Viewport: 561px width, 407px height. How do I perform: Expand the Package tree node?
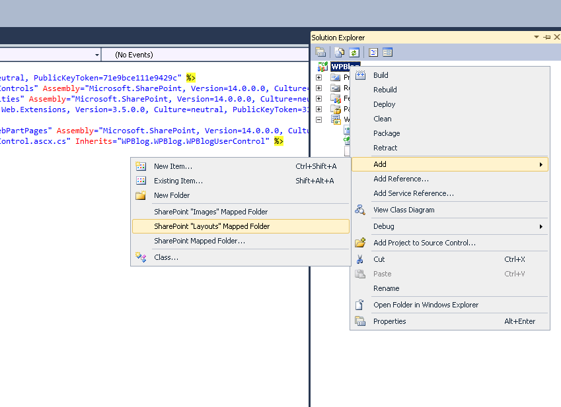point(319,109)
